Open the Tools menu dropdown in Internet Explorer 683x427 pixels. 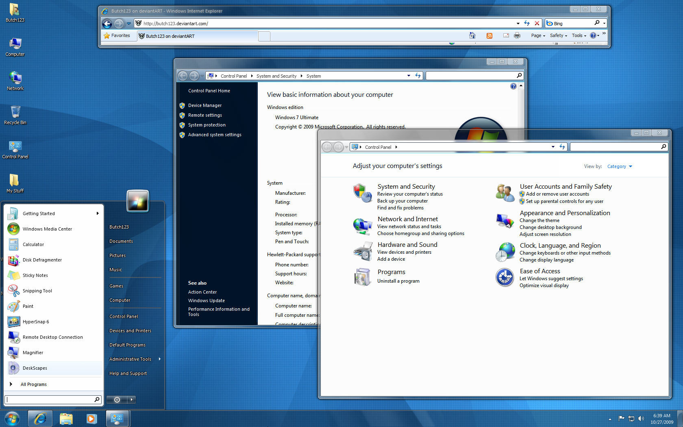click(579, 35)
